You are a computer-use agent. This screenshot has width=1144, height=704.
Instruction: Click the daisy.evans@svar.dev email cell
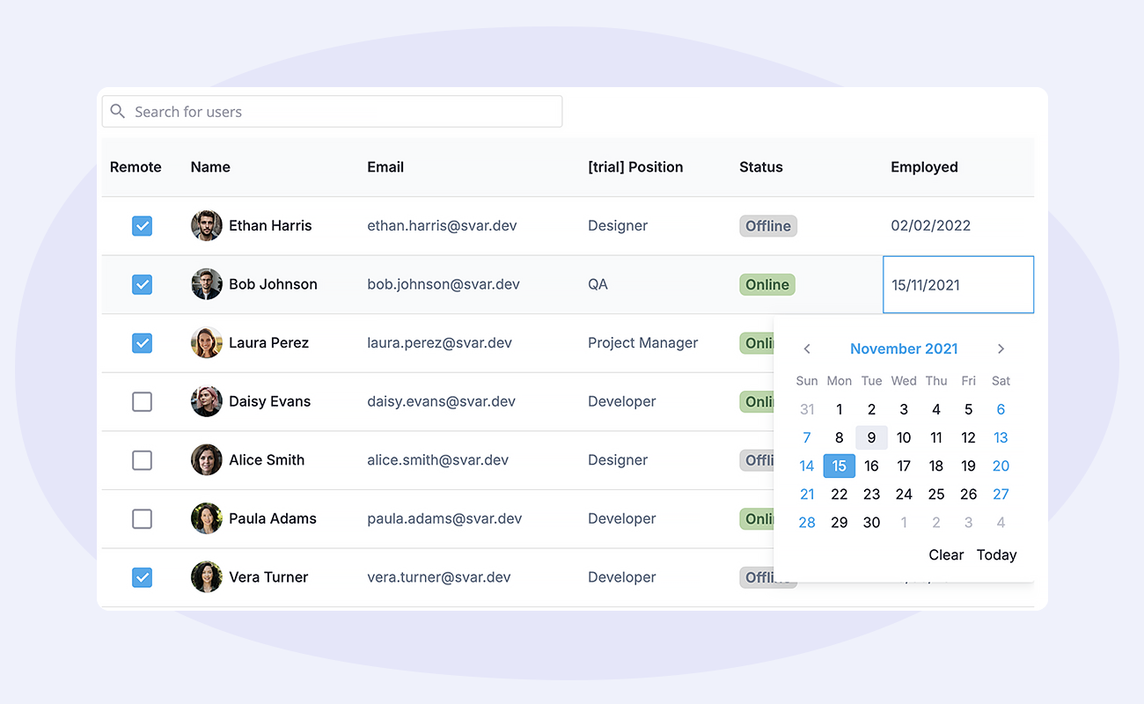click(x=441, y=401)
